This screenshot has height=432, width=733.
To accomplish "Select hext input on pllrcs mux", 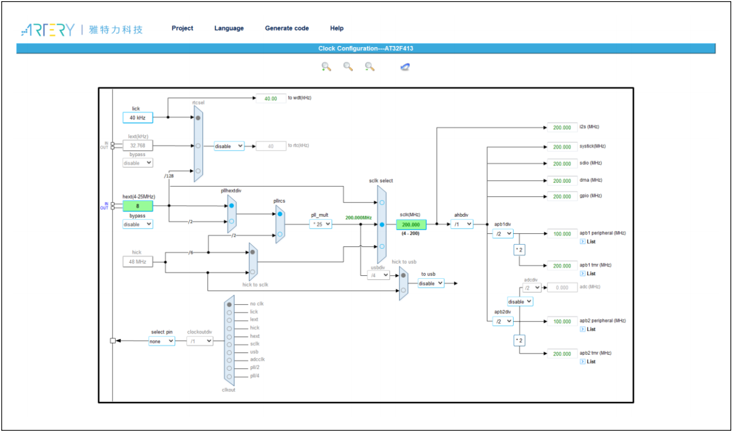I will pyautogui.click(x=280, y=215).
